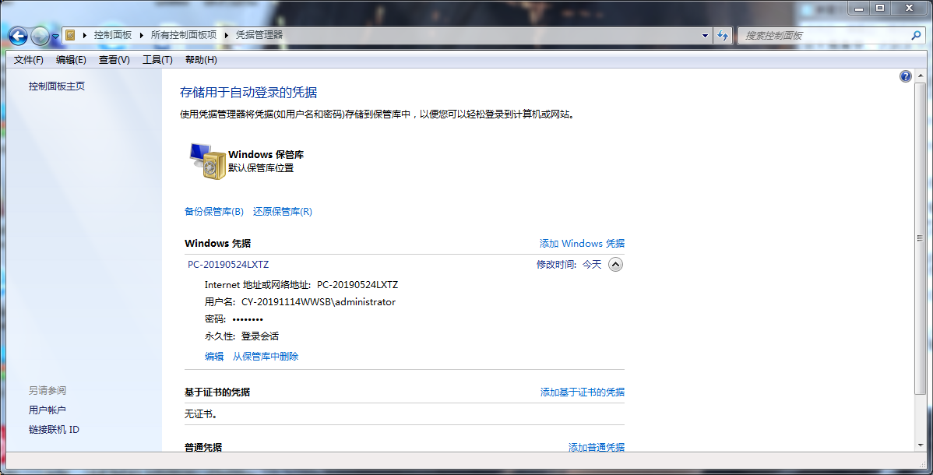The height and width of the screenshot is (475, 933).
Task: Click 所有控制面板项 in breadcrumb path
Action: (x=183, y=35)
